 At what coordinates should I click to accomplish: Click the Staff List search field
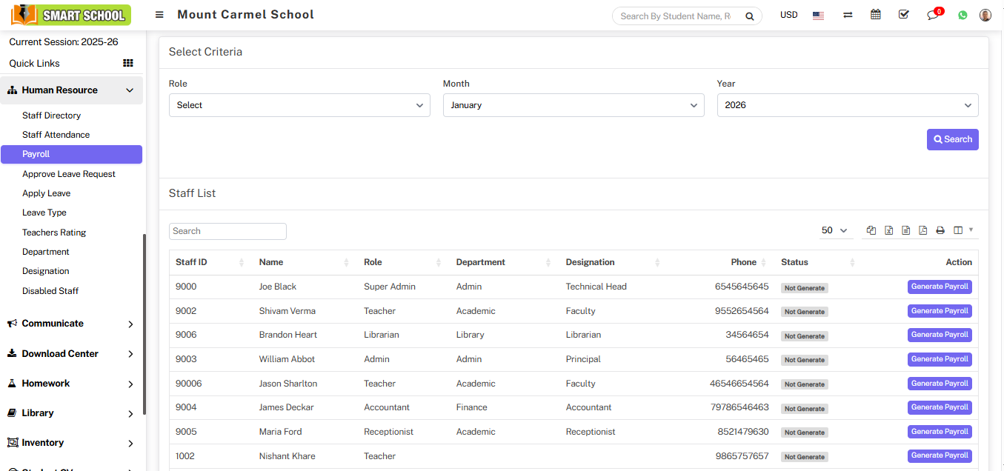click(227, 231)
